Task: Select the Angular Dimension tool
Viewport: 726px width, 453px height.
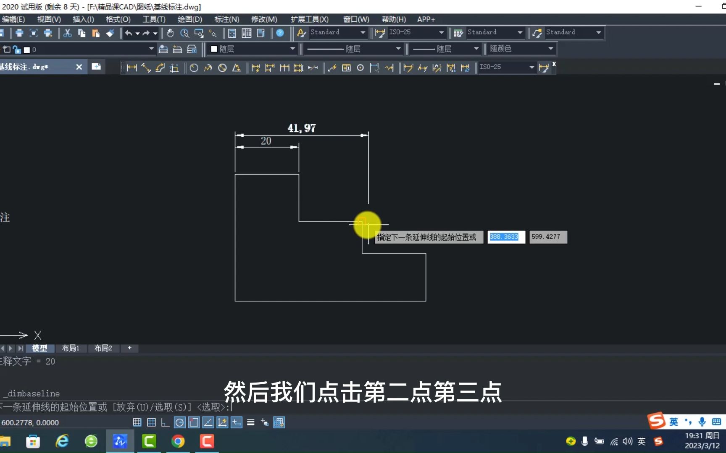Action: coord(237,68)
